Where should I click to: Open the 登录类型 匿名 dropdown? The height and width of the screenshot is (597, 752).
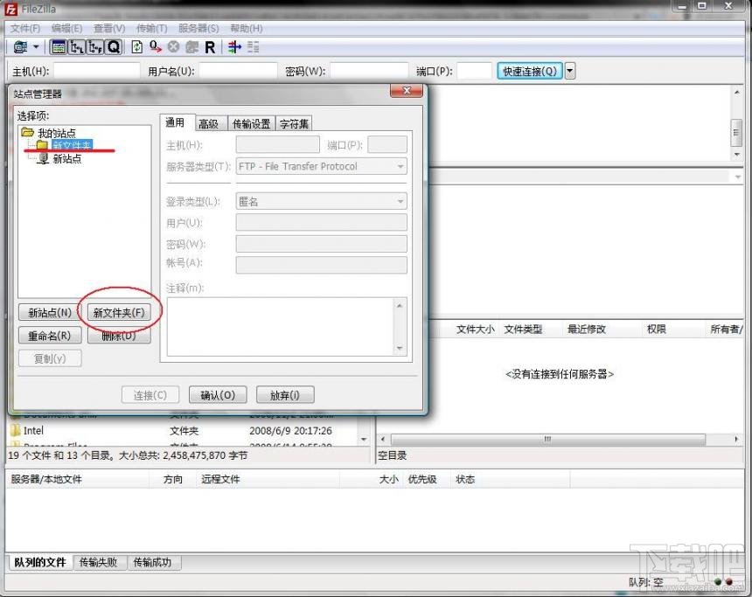[321, 201]
